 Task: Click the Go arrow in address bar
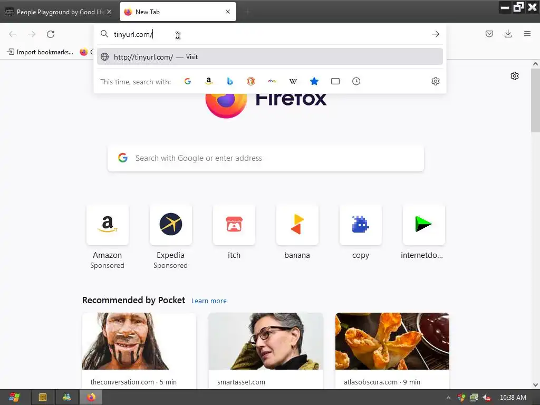[x=436, y=34]
